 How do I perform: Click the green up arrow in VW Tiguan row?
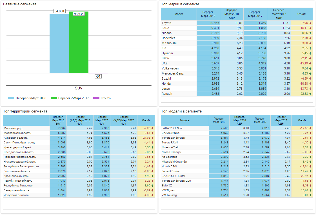coord(310,190)
